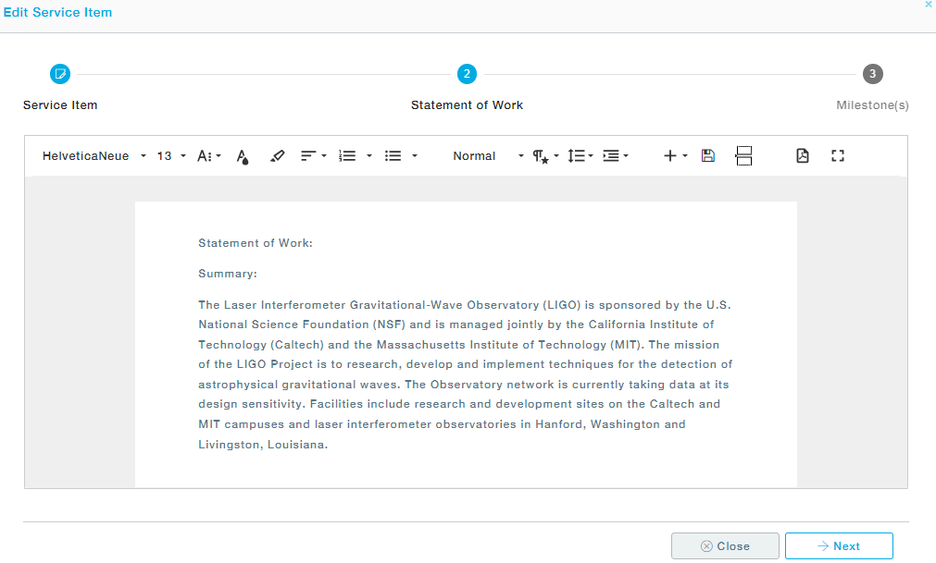The width and height of the screenshot is (936, 563).
Task: Go to the Service Item step
Action: pyautogui.click(x=60, y=74)
